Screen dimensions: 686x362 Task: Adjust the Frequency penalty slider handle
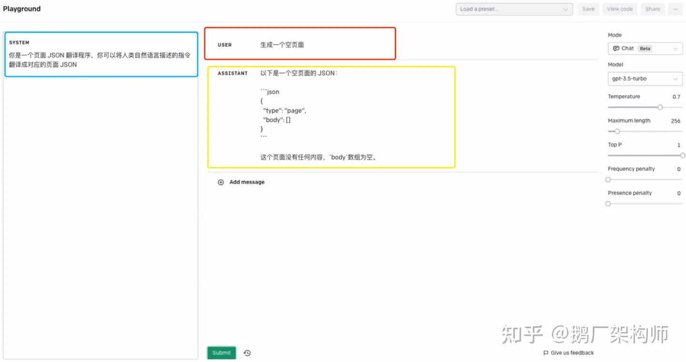tap(608, 180)
